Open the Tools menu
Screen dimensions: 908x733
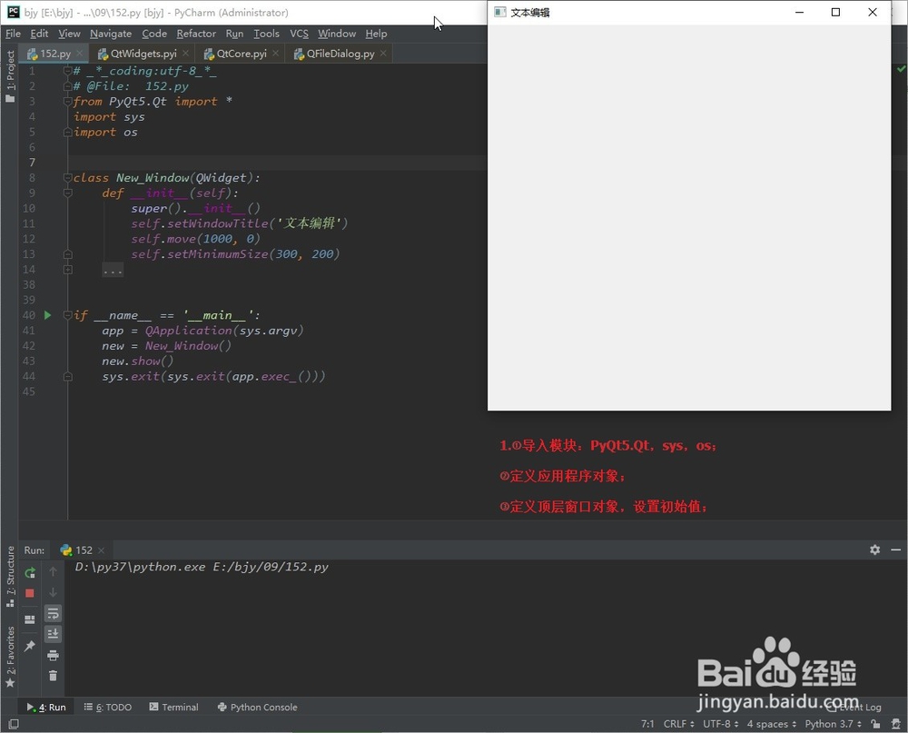pos(266,34)
